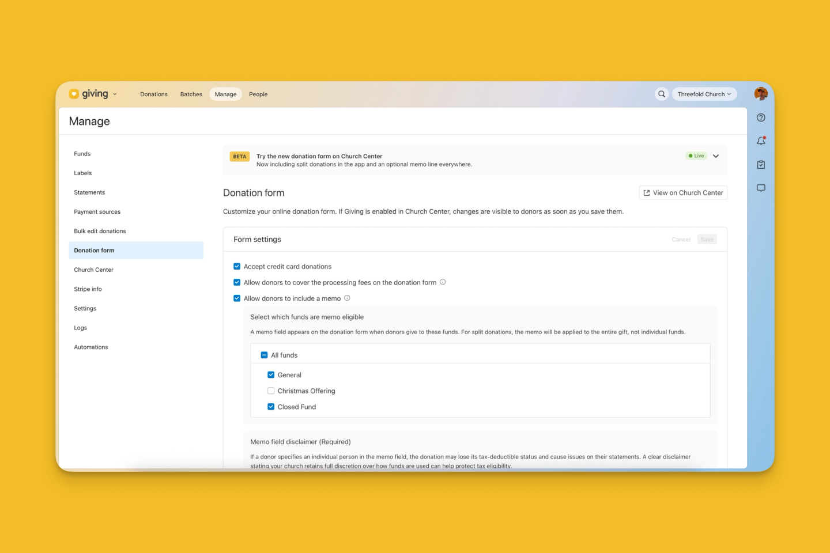This screenshot has height=553, width=830.
Task: Open Funds in the sidebar
Action: coord(82,154)
